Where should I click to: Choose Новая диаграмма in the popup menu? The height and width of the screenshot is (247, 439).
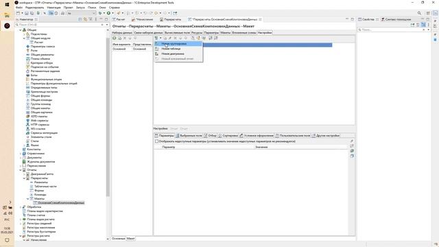pyautogui.click(x=178, y=54)
